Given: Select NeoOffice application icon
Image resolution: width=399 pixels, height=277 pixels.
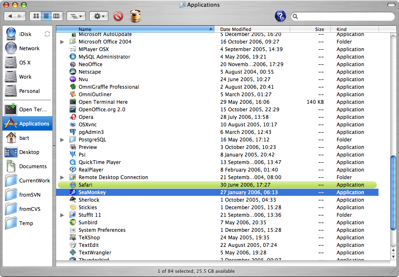Looking at the screenshot, I should 73,64.
